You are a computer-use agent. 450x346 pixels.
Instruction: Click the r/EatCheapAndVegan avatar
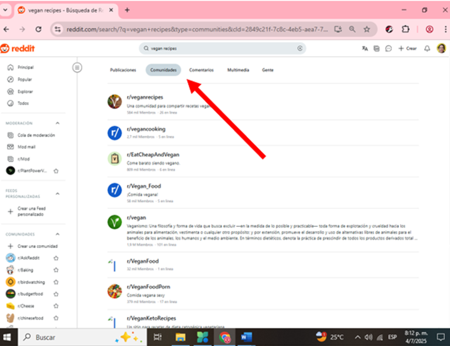tap(114, 158)
